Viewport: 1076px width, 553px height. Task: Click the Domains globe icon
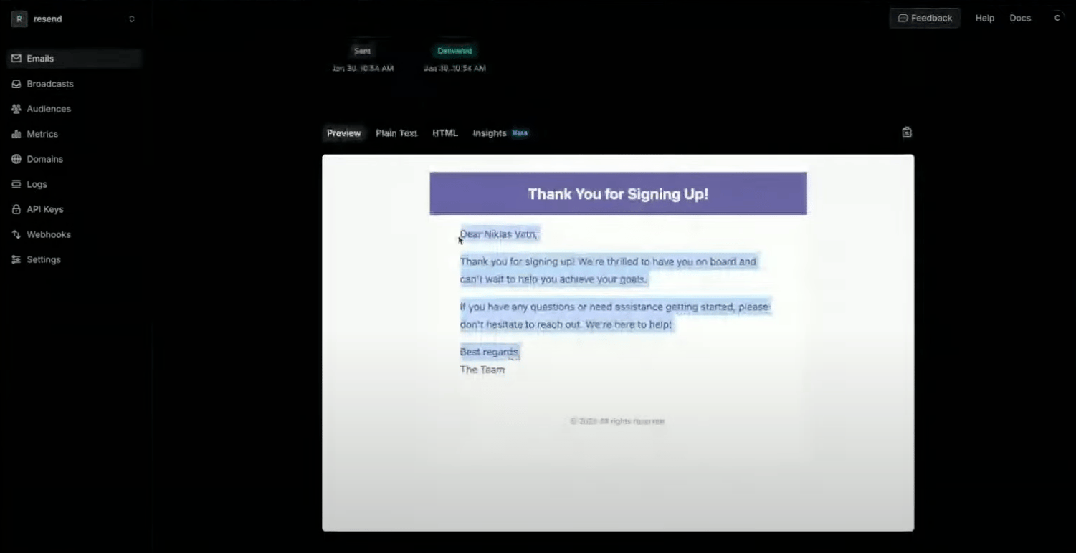(x=16, y=159)
